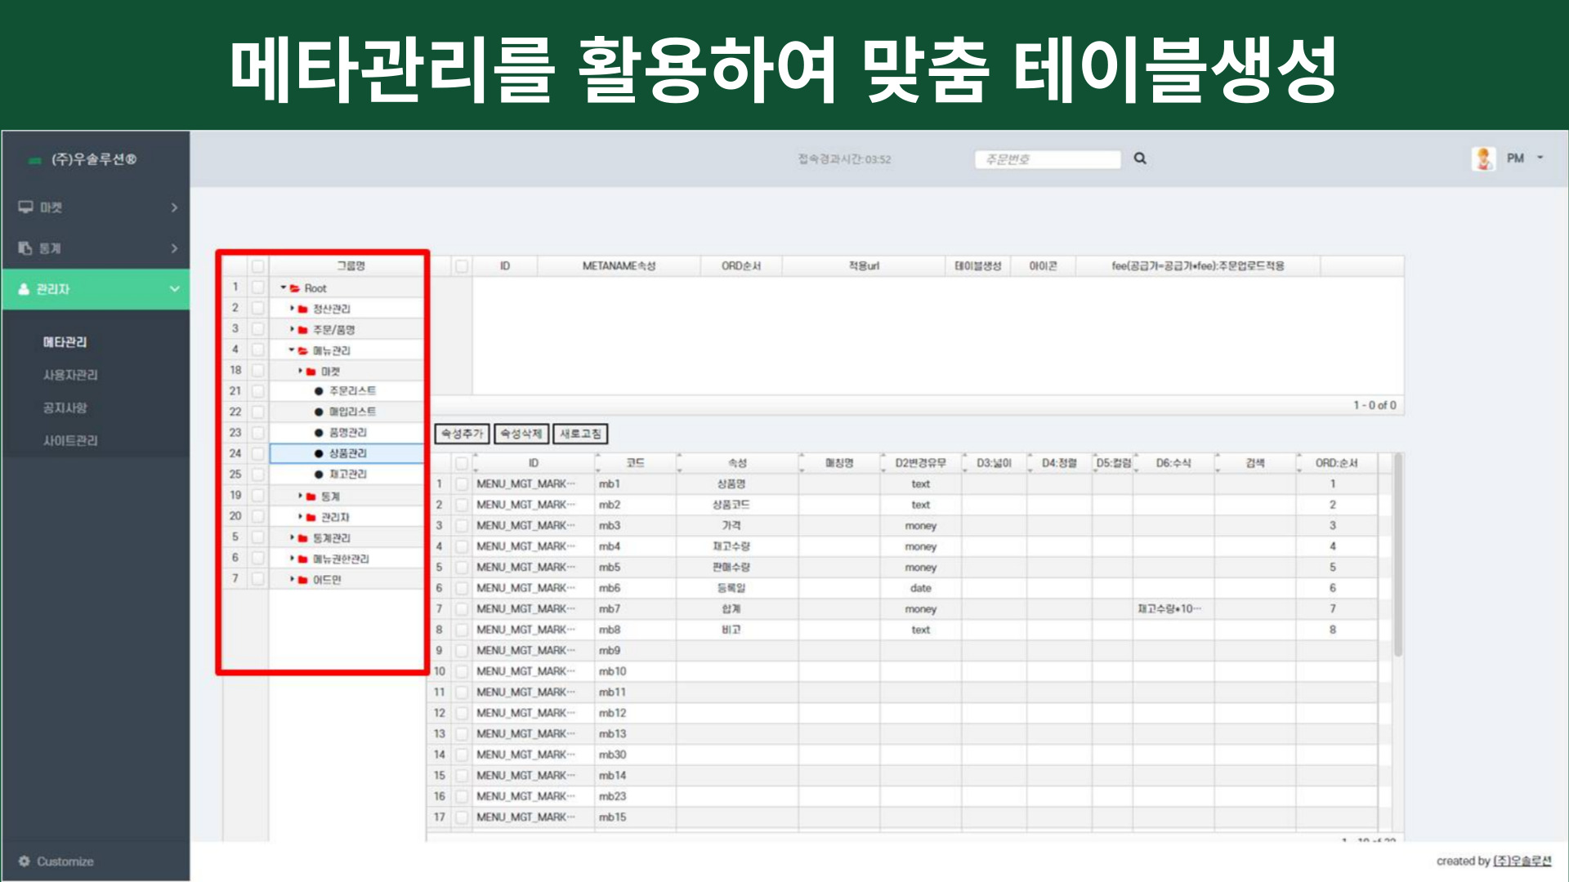This screenshot has width=1569, height=882.
Task: Collapse the 메뉴관리 tree node arrow
Action: [x=291, y=350]
